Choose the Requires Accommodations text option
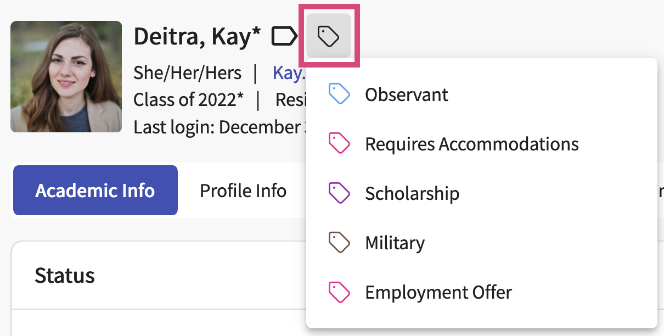Viewport: 664px width, 336px height. coord(472,144)
